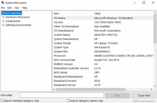Click the vertical scrollbar down arrow
This screenshot has height=103, width=157.
tap(155, 86)
